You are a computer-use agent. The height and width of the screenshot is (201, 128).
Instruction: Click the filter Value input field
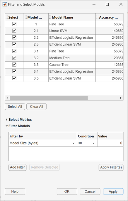110,143
